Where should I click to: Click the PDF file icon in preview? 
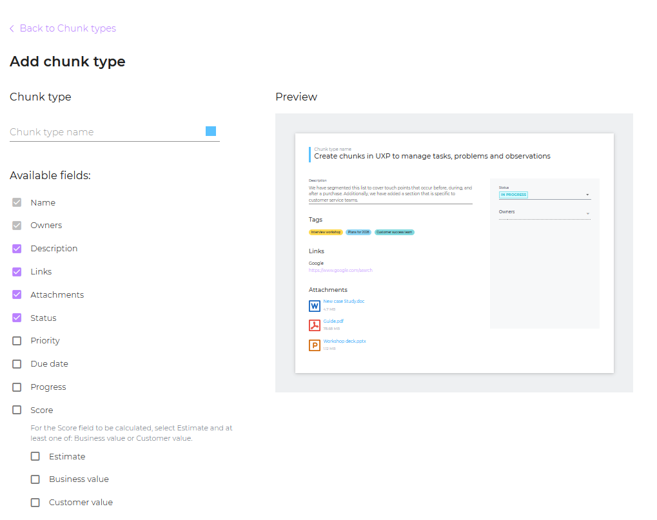coord(315,325)
